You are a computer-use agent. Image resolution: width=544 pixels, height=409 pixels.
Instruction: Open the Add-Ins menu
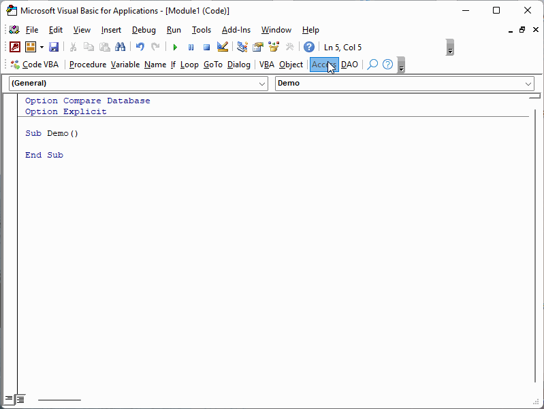point(236,30)
